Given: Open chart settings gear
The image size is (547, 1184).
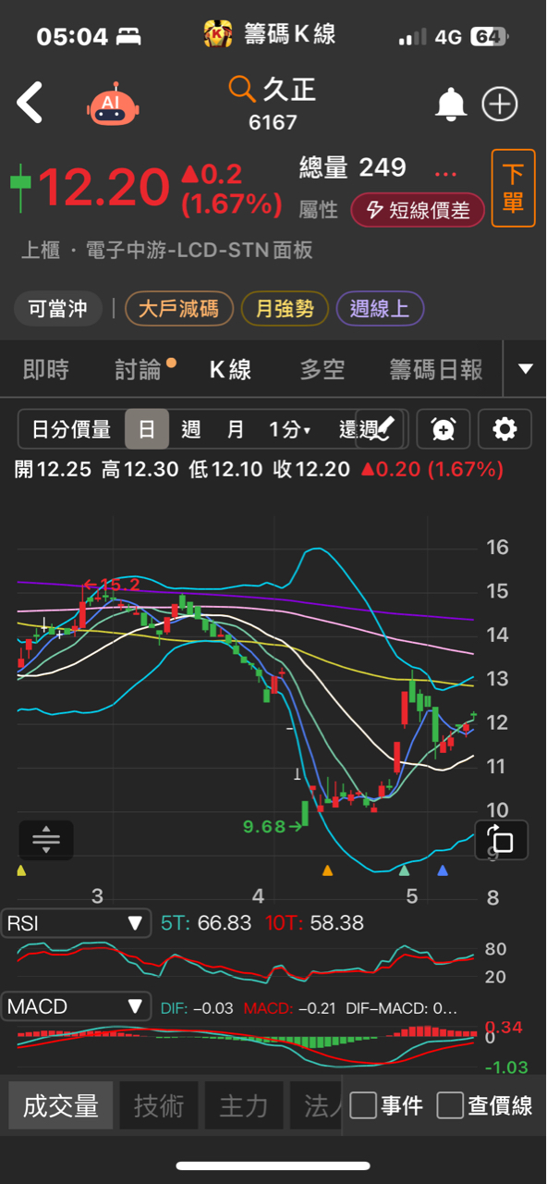Looking at the screenshot, I should pos(504,428).
